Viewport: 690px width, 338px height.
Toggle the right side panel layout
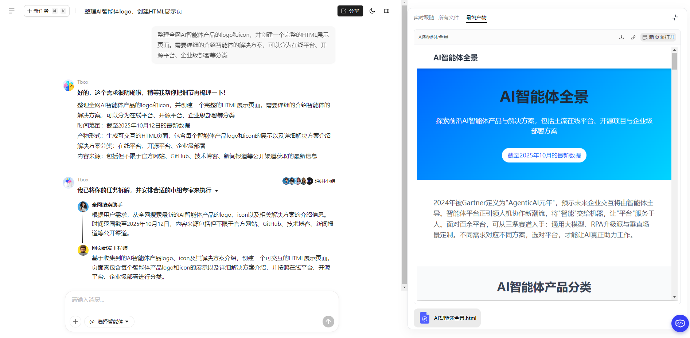[387, 11]
